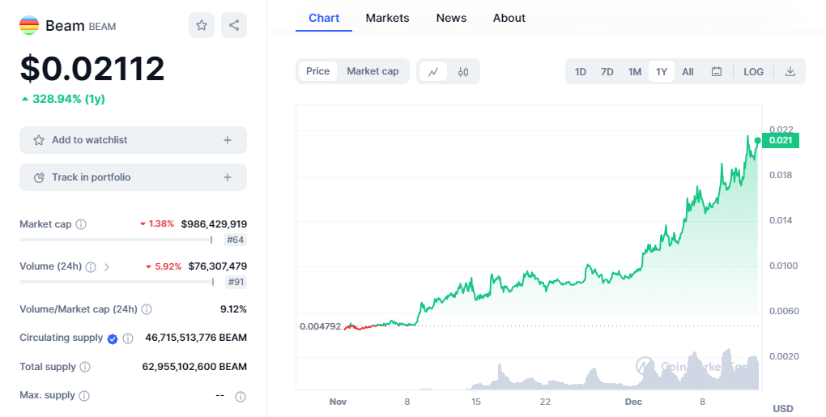Click Circulating supply info icon
The height and width of the screenshot is (417, 826).
coord(128,338)
